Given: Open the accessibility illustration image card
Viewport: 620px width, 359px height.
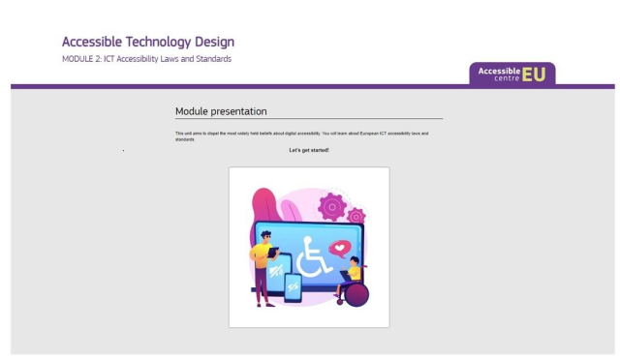Looking at the screenshot, I should click(309, 247).
